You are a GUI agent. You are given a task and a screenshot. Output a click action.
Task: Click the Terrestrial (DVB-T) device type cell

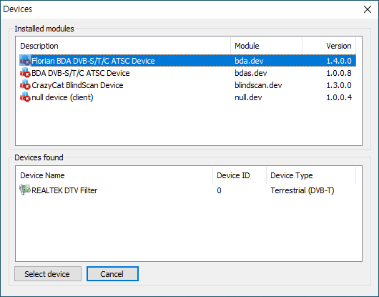[302, 190]
